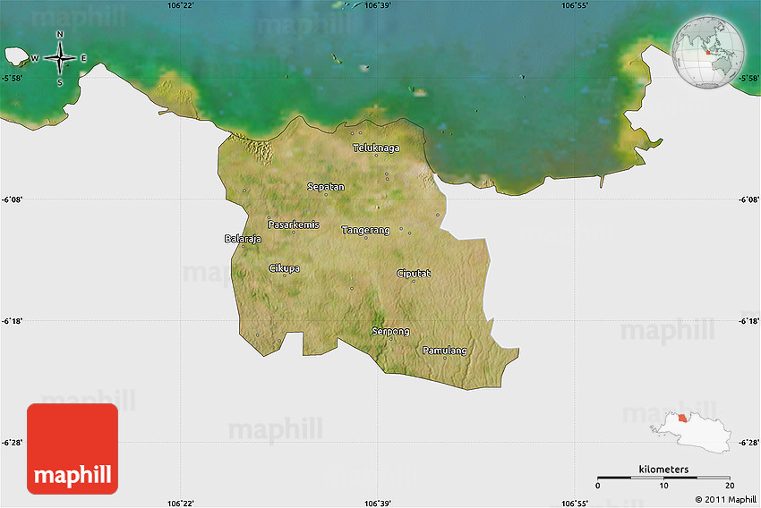Image resolution: width=761 pixels, height=508 pixels.
Task: Click the 'kilometers' label above the scale
Action: pyautogui.click(x=663, y=469)
